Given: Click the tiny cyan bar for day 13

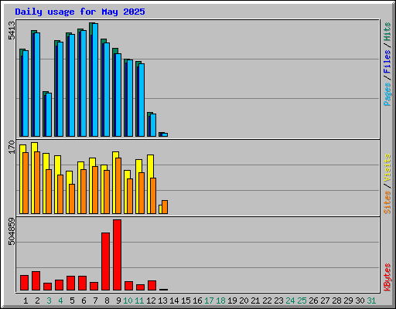Looking at the screenshot, I should tap(165, 134).
